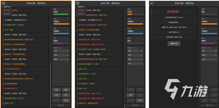Click dimmed 制作 button in Day 135 panel

pos(140,95)
